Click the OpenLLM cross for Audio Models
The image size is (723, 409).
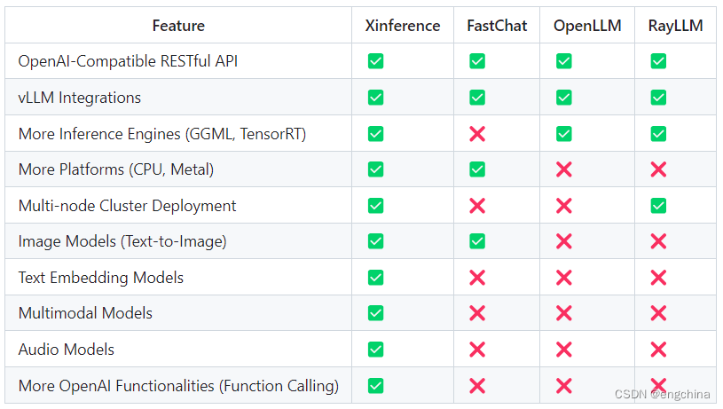564,350
